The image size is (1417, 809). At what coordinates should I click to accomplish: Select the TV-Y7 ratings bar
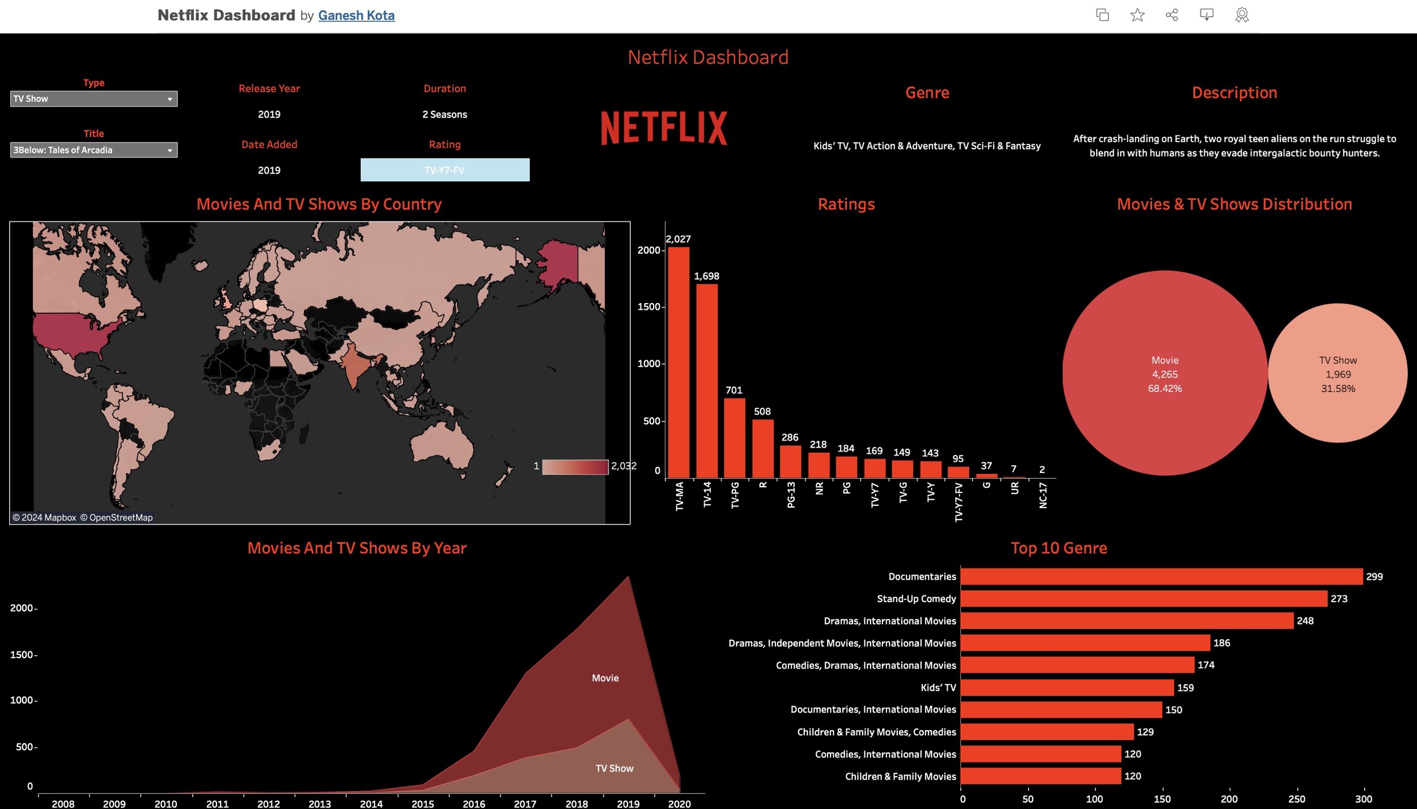(x=875, y=468)
